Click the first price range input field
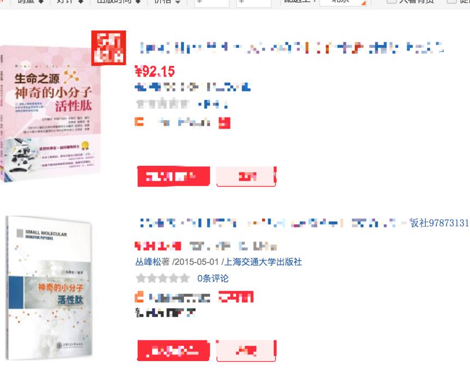Viewport: 470px width, 380px height. point(212,3)
